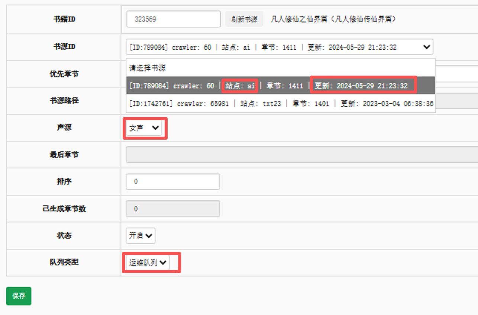The width and height of the screenshot is (478, 315).
Task: Click into the 排序 input field
Action: [173, 182]
